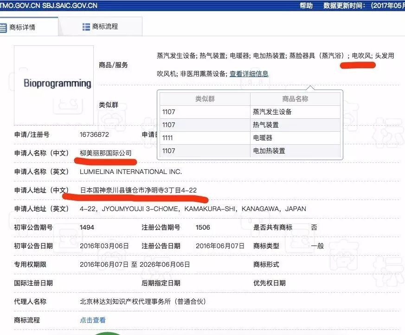Select preliminary announcement number 1494
Image resolution: width=405 pixels, height=335 pixels.
point(87,227)
